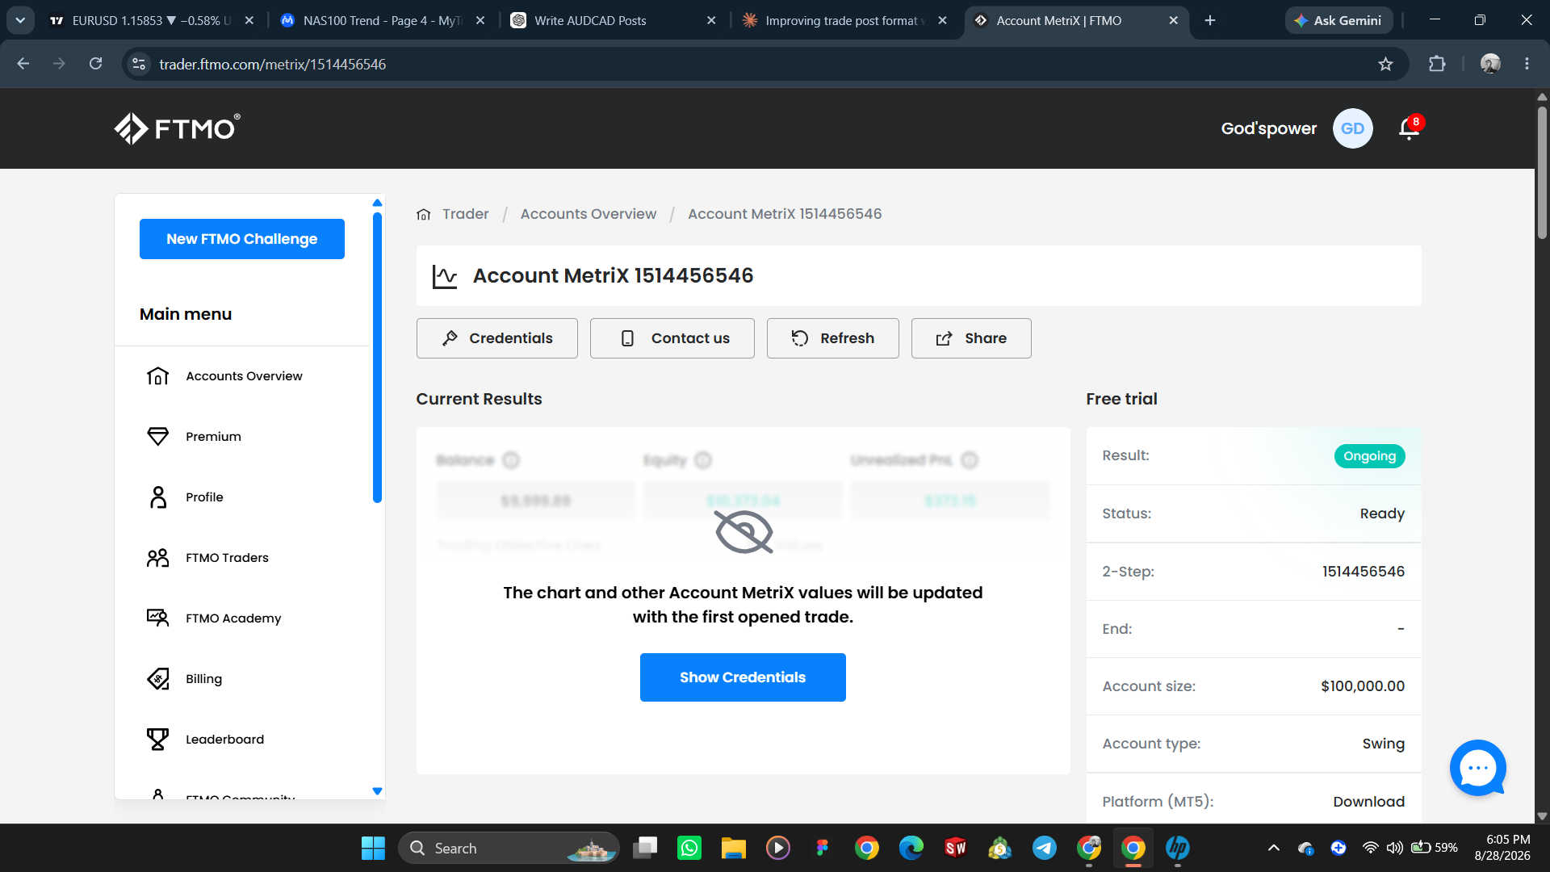Open the GD profile avatar
Viewport: 1550px width, 872px height.
pos(1352,128)
